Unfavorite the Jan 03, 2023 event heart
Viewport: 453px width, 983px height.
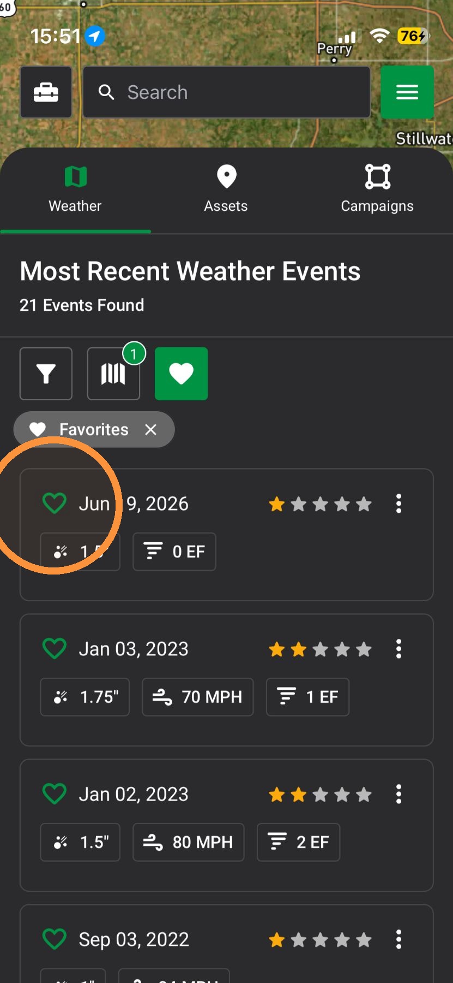pyautogui.click(x=55, y=649)
